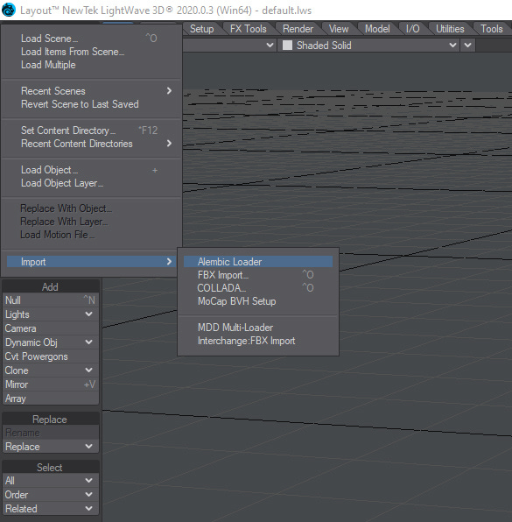Add a Null object

(x=51, y=300)
